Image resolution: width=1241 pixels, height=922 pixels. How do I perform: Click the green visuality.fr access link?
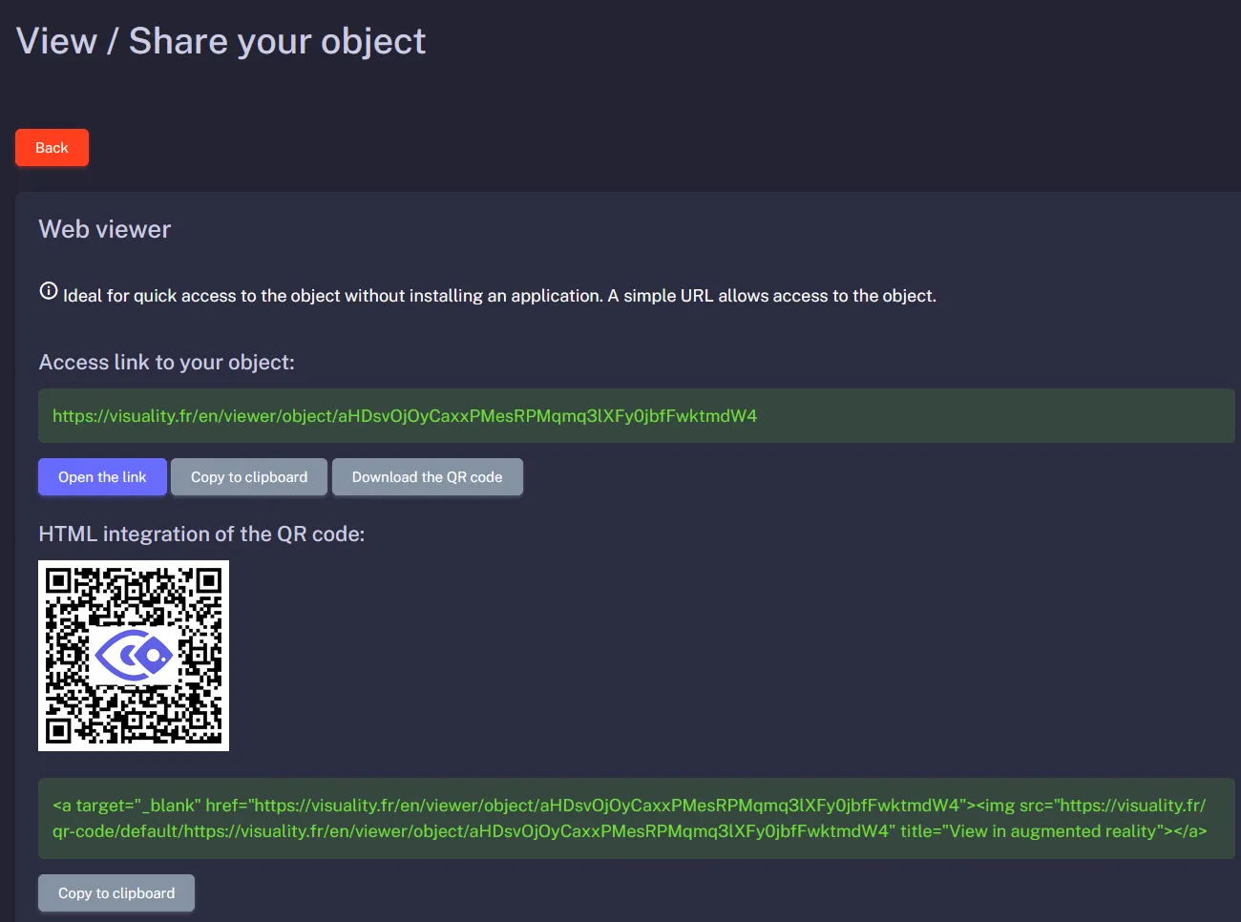pos(405,415)
